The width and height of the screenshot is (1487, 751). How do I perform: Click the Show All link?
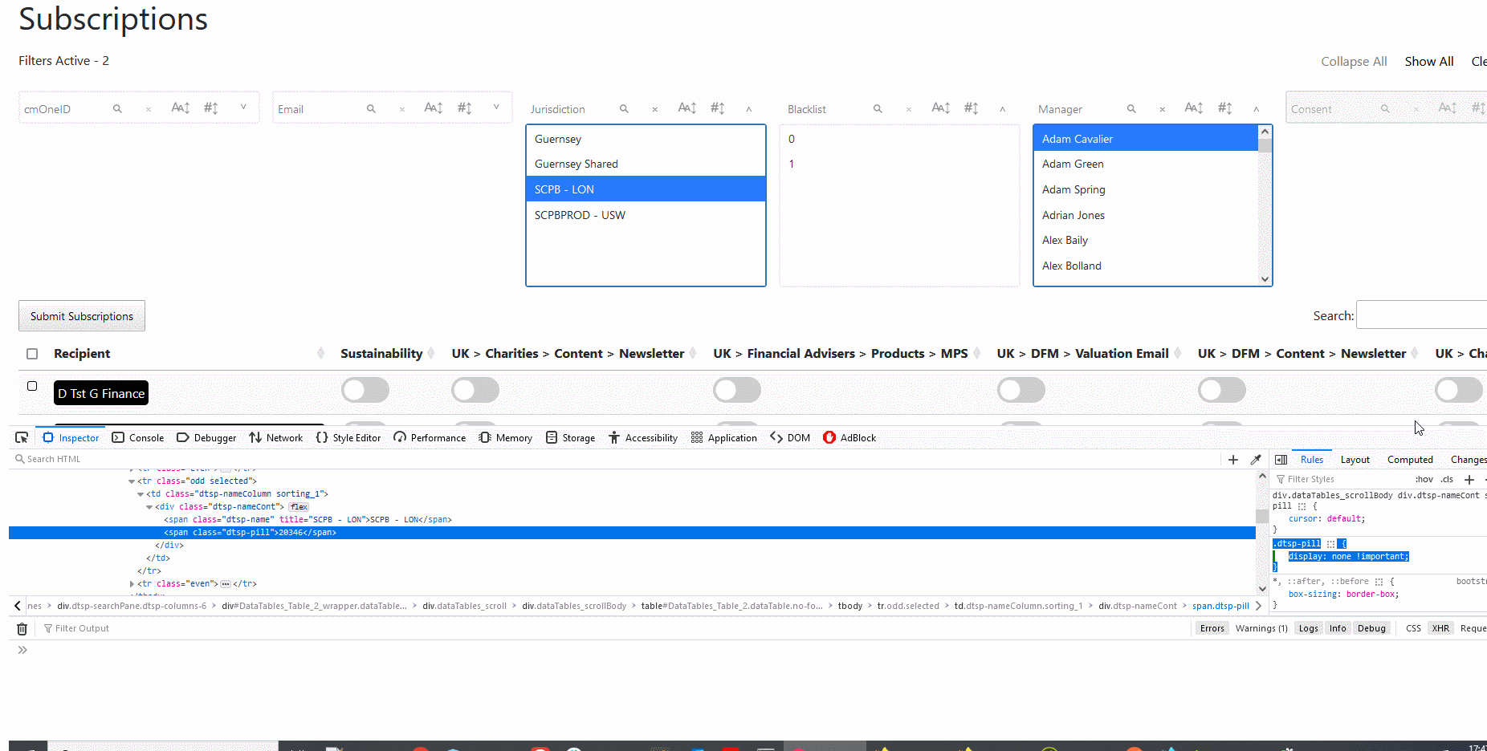pyautogui.click(x=1428, y=61)
